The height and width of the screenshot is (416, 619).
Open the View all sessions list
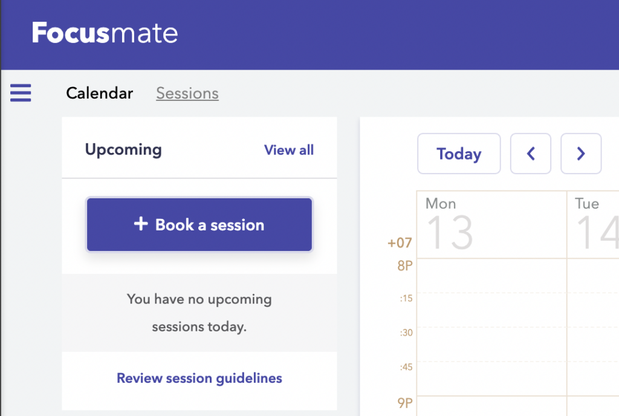click(x=288, y=150)
